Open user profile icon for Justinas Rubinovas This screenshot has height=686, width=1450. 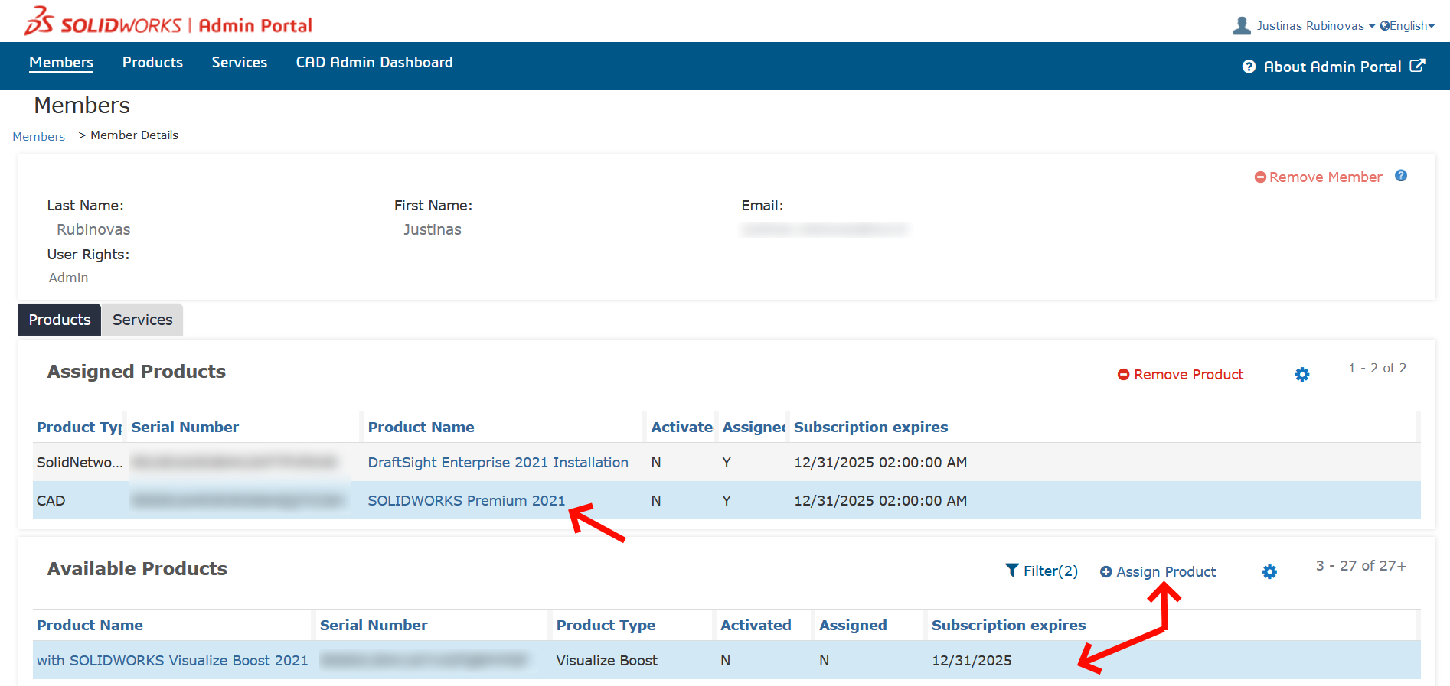coord(1242,26)
